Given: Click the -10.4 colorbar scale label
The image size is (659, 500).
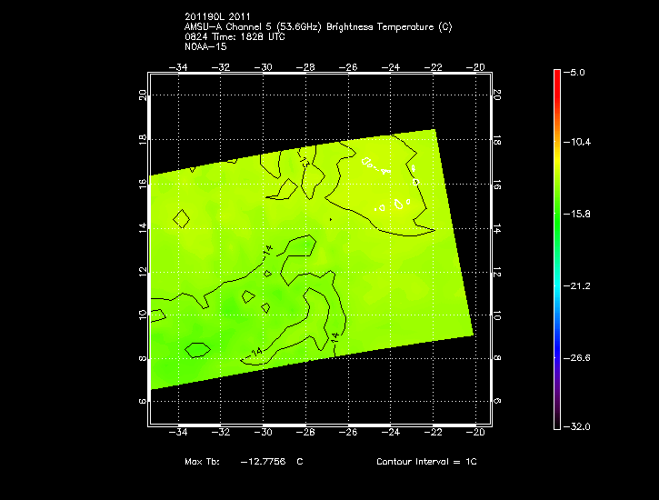Looking at the screenshot, I should [580, 143].
